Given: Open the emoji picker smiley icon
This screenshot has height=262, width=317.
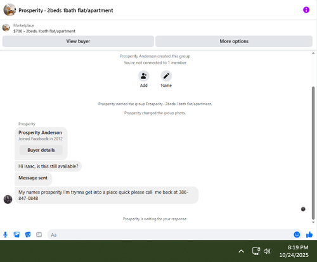Looking at the screenshot, I should (x=297, y=235).
